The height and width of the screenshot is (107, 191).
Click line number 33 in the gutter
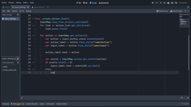tap(29, 73)
